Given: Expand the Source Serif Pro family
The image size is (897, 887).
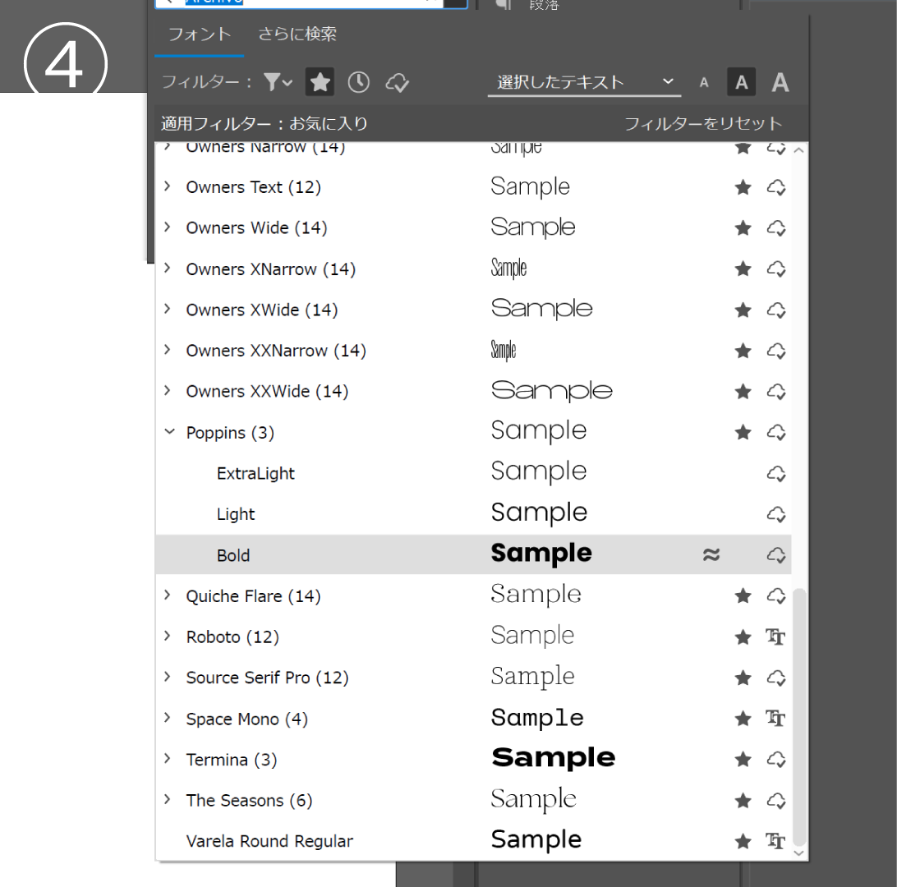Looking at the screenshot, I should 168,677.
